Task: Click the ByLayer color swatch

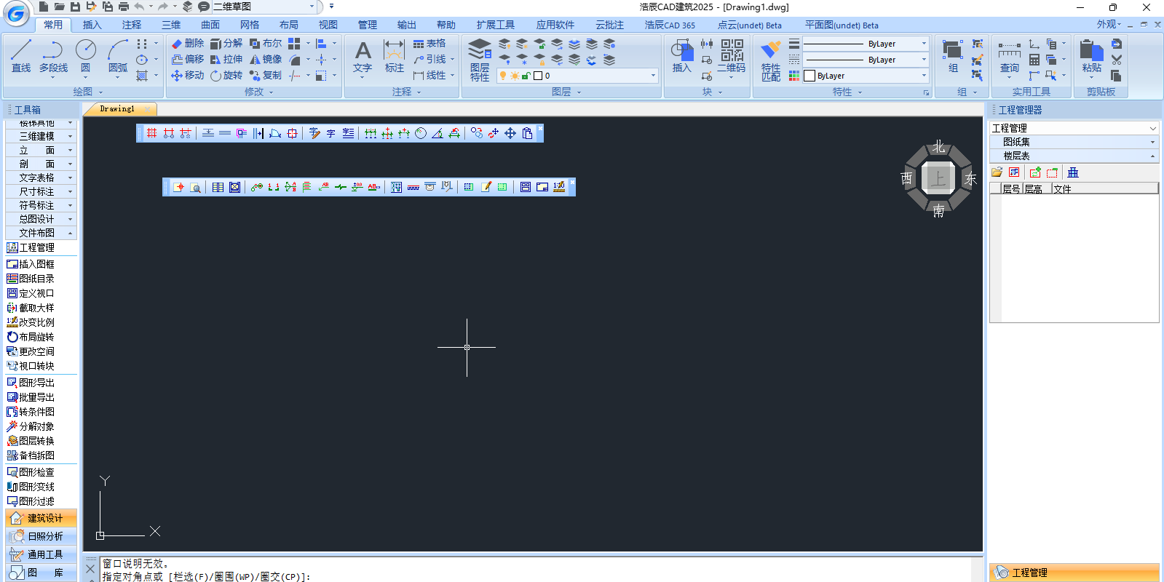Action: point(809,76)
